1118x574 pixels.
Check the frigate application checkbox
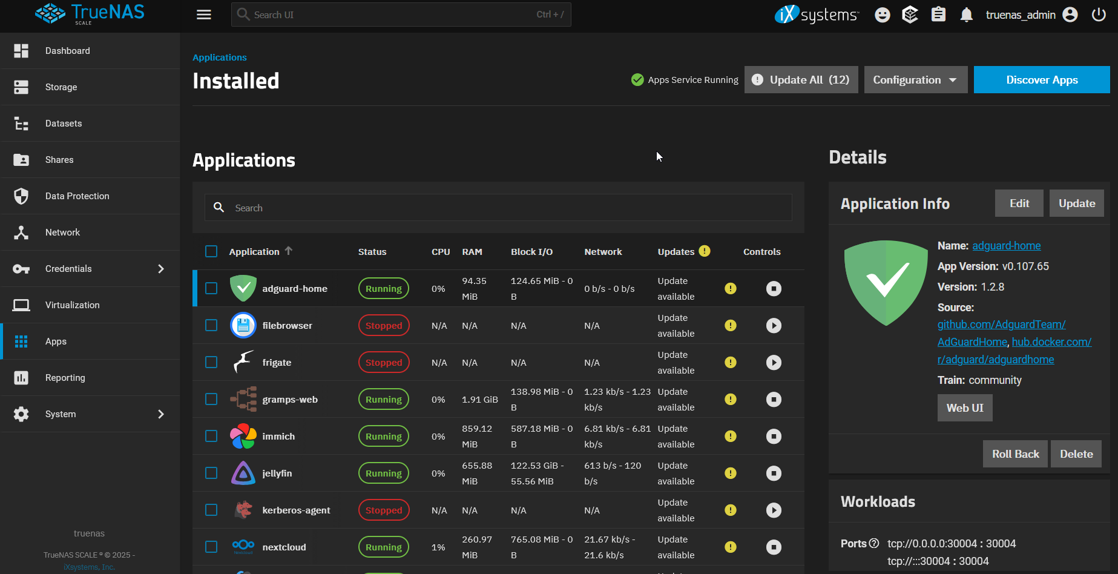click(x=211, y=362)
